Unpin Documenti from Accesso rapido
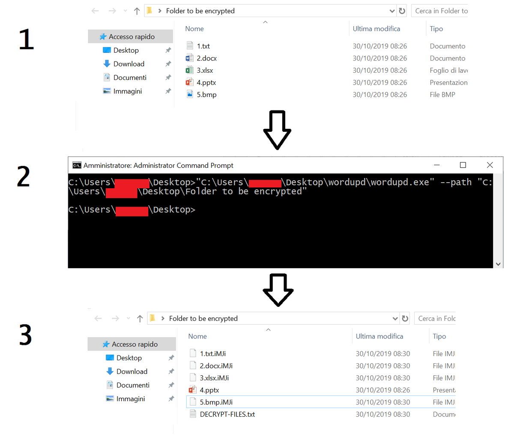This screenshot has height=436, width=514. tap(168, 77)
